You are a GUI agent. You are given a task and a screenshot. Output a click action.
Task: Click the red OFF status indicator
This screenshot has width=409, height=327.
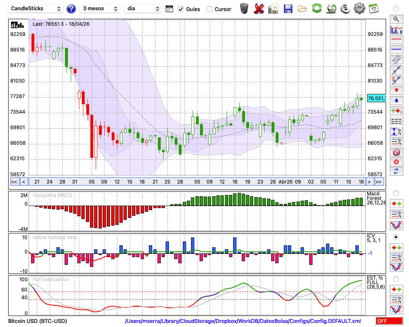[x=389, y=321]
